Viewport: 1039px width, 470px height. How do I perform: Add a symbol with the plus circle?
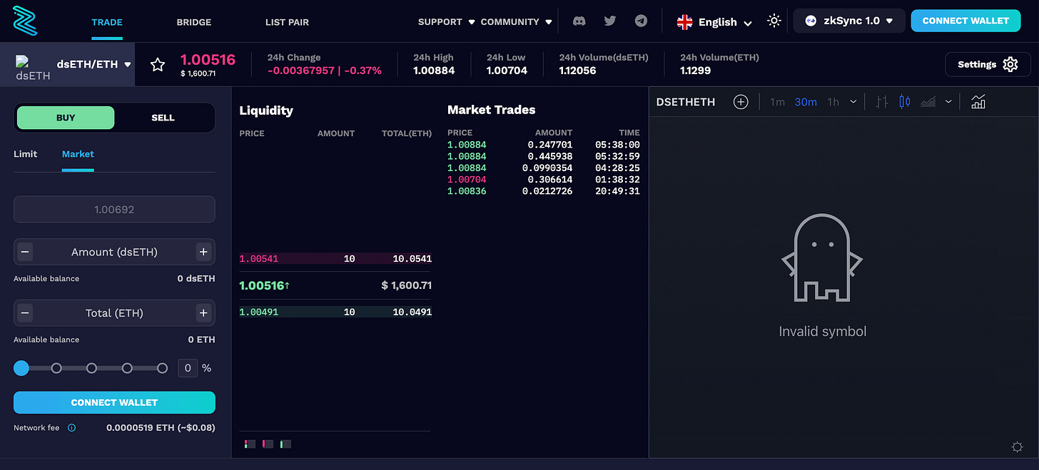coord(741,102)
